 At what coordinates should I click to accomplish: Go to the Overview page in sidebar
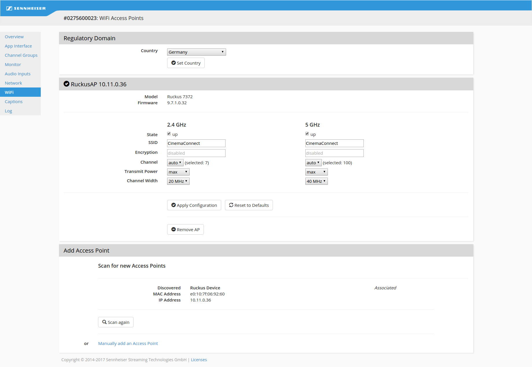[x=14, y=37]
